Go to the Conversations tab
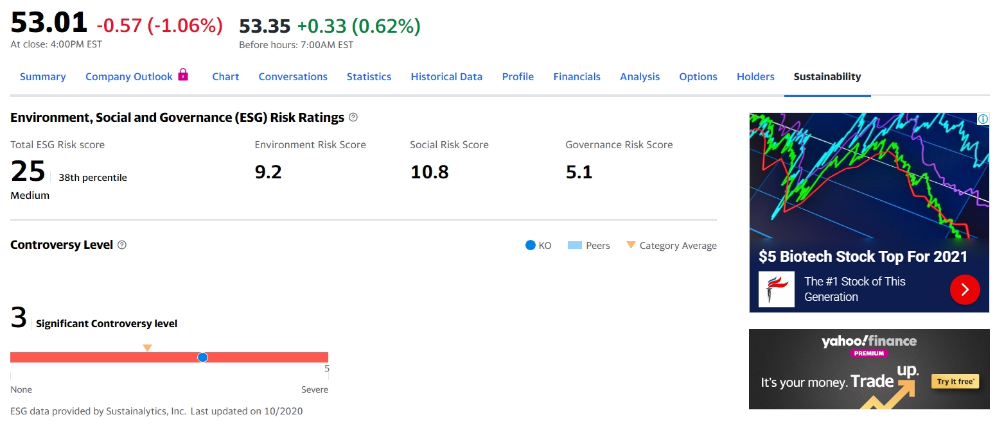995x426 pixels. coord(293,76)
